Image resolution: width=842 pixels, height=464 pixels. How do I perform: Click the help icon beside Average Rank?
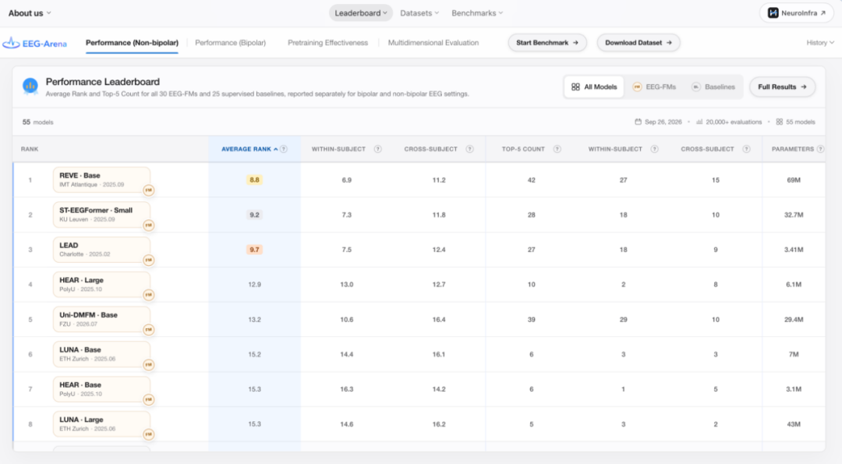tap(284, 149)
